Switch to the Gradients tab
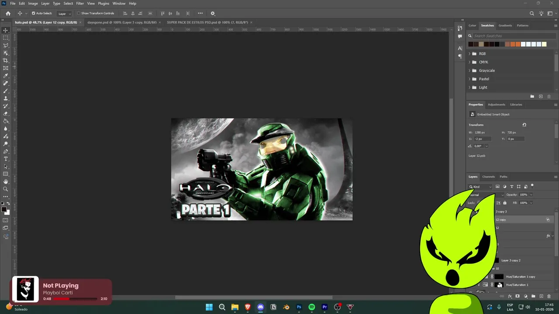The width and height of the screenshot is (559, 314). point(505,25)
